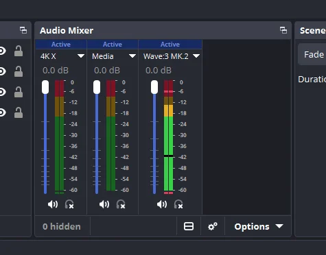Toggle visibility eye of the fourth source row

coord(2,112)
